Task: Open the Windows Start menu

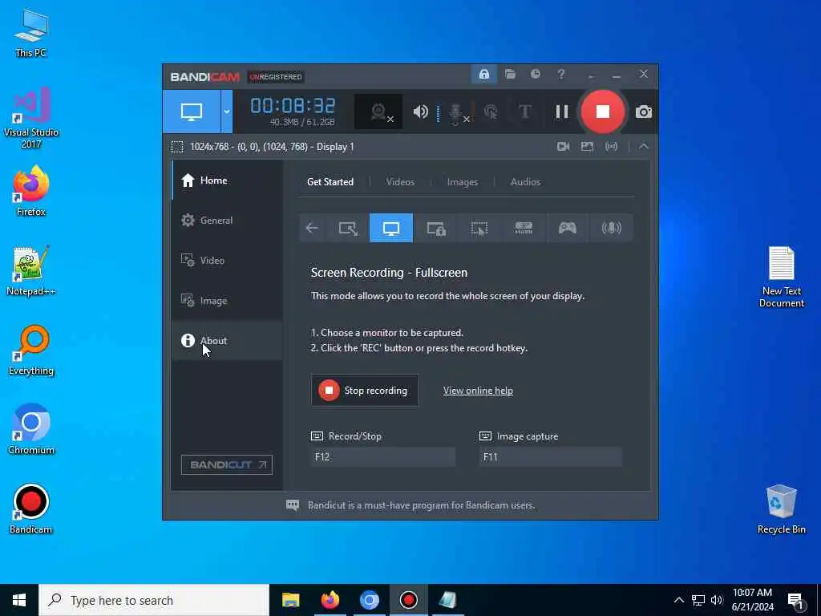Action: tap(19, 600)
